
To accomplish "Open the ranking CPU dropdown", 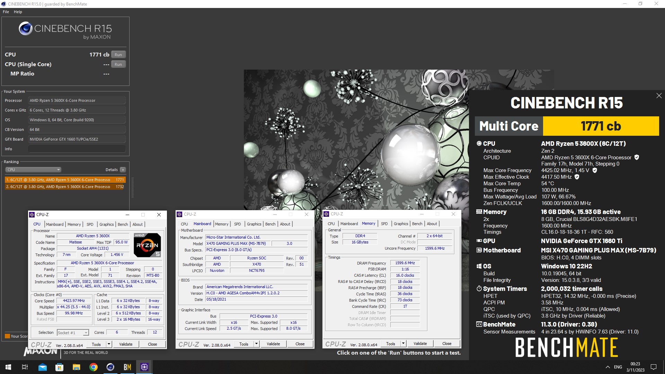I will [33, 170].
